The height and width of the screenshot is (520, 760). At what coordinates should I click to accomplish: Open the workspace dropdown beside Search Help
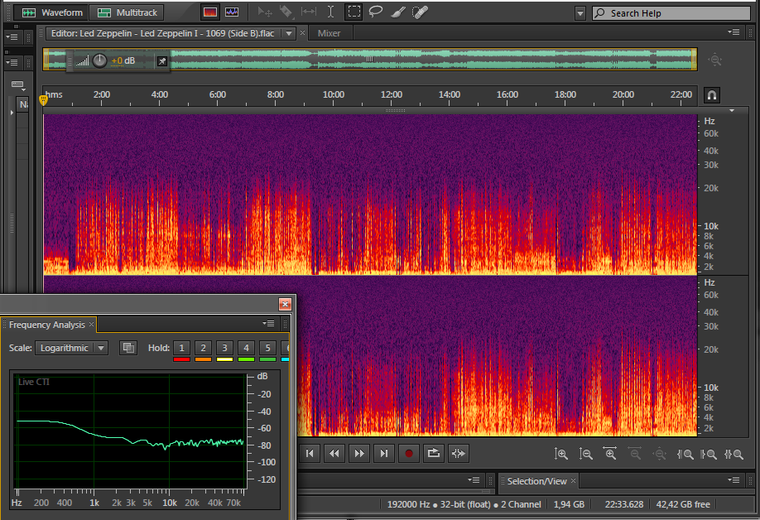[x=580, y=13]
